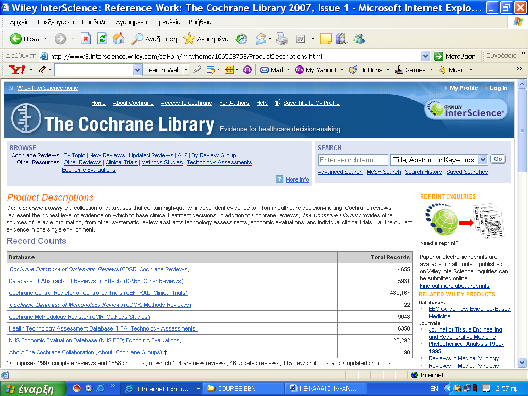
Task: Open the Search Web options dropdown
Action: [186, 70]
